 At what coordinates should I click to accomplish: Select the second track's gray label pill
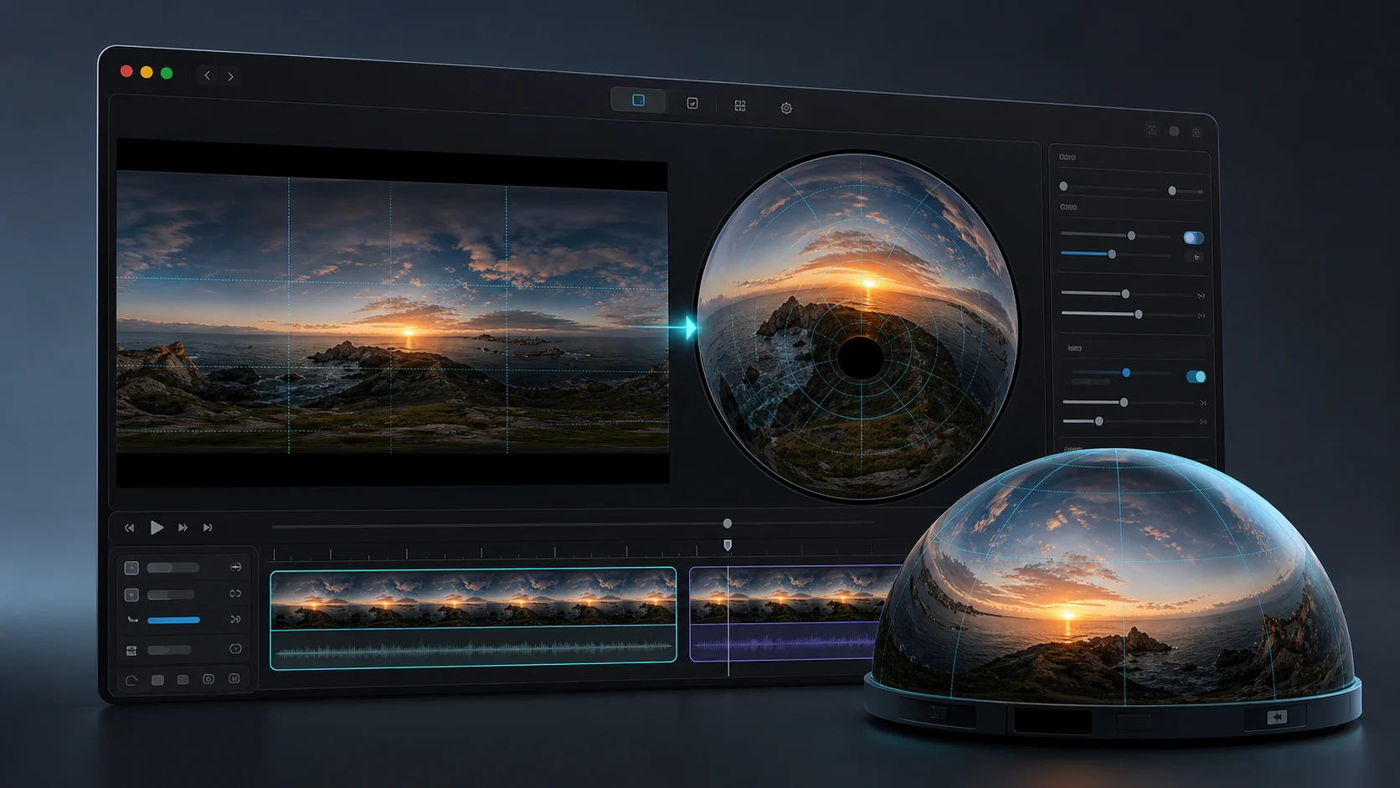(171, 595)
